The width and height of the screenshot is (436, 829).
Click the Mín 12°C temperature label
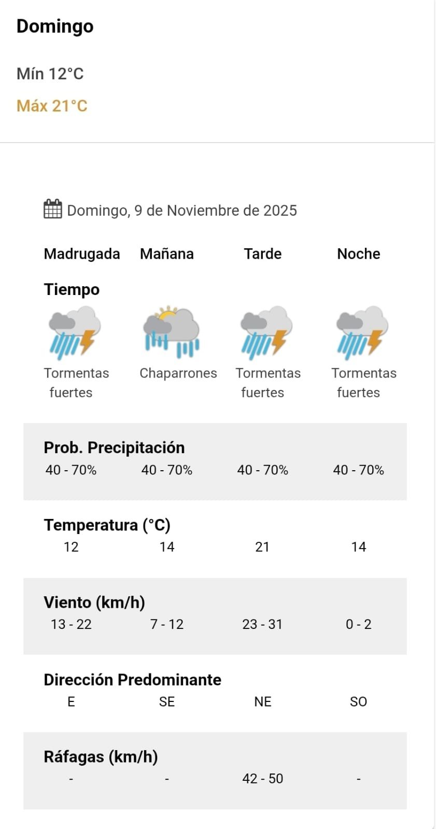tap(50, 74)
